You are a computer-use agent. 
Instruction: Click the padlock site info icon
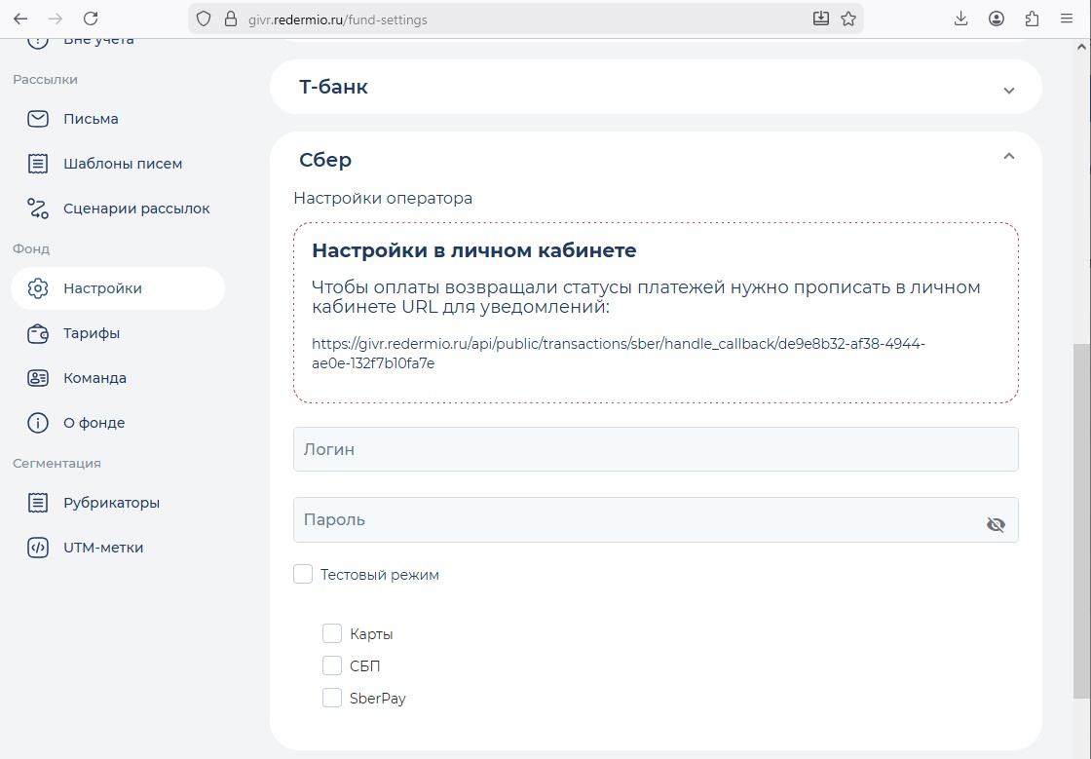[231, 19]
